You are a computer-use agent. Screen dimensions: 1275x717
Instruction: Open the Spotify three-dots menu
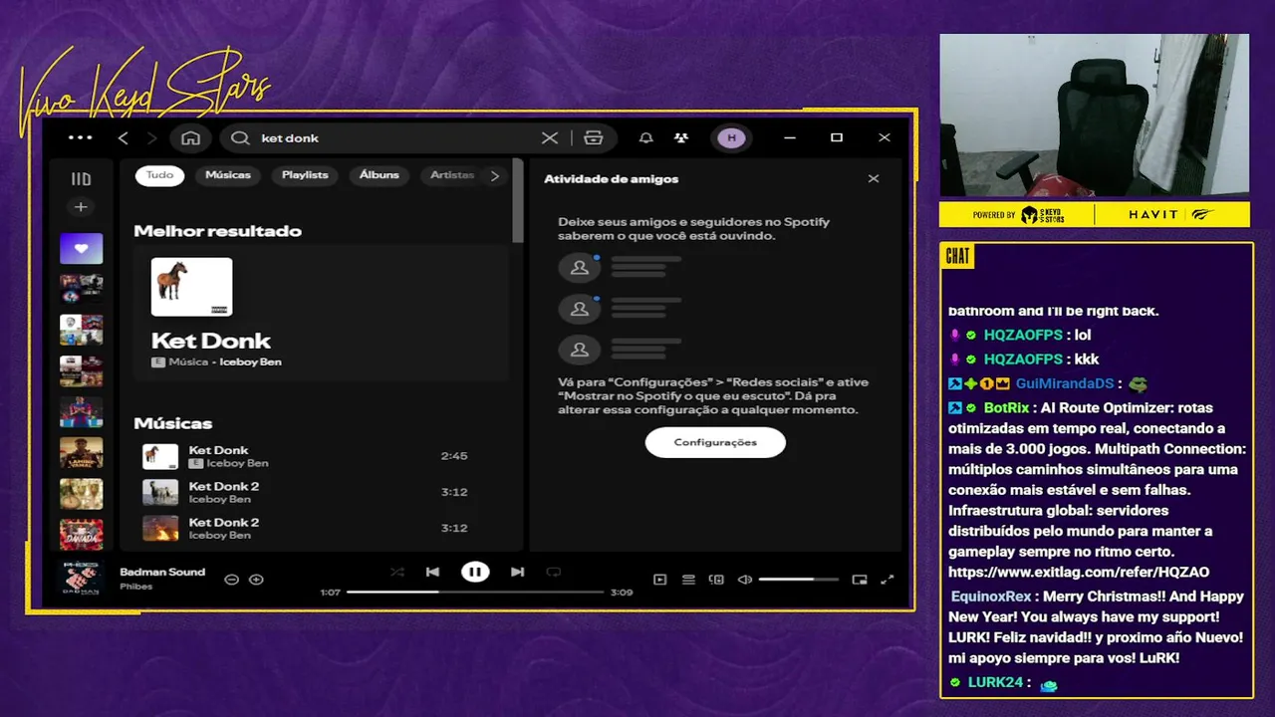pos(80,137)
